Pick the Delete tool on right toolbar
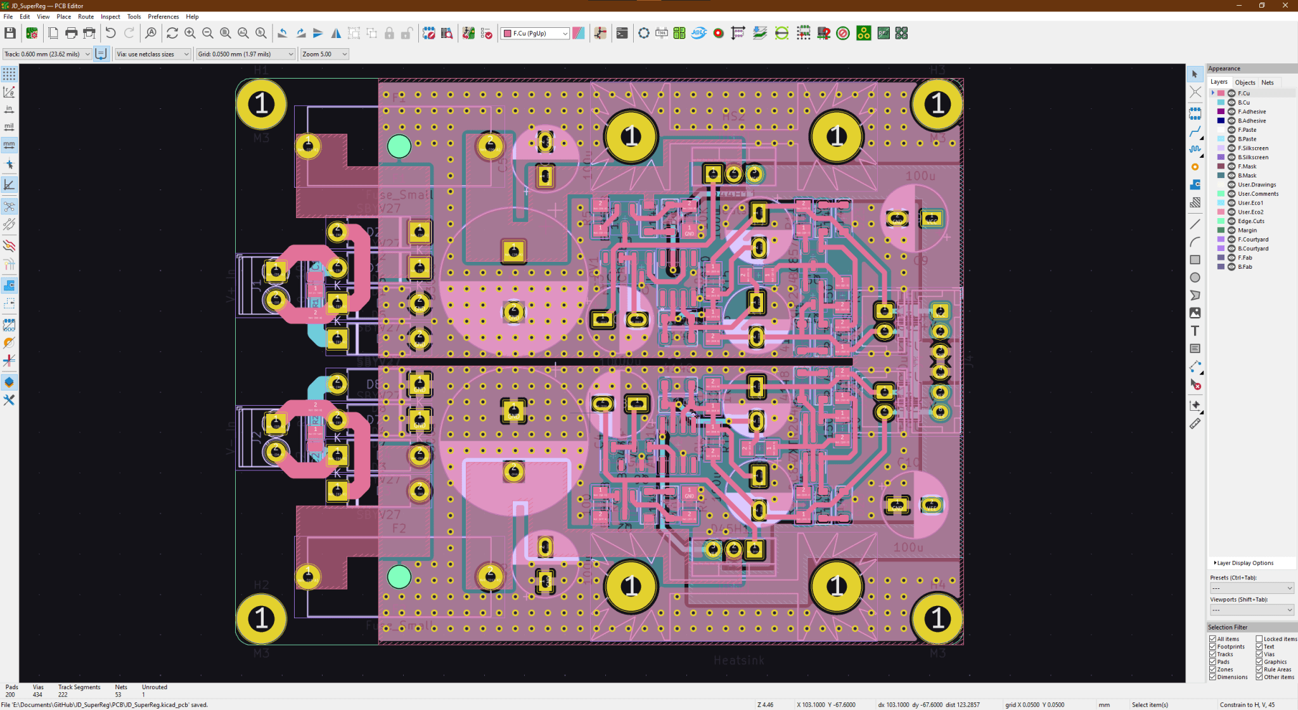The height and width of the screenshot is (710, 1298). coord(1195,384)
